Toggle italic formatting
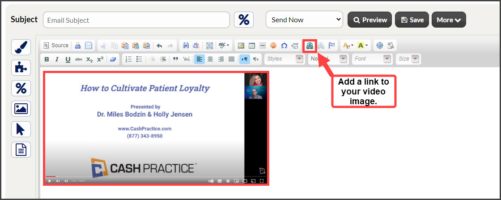Image resolution: width=501 pixels, height=200 pixels. tap(57, 59)
